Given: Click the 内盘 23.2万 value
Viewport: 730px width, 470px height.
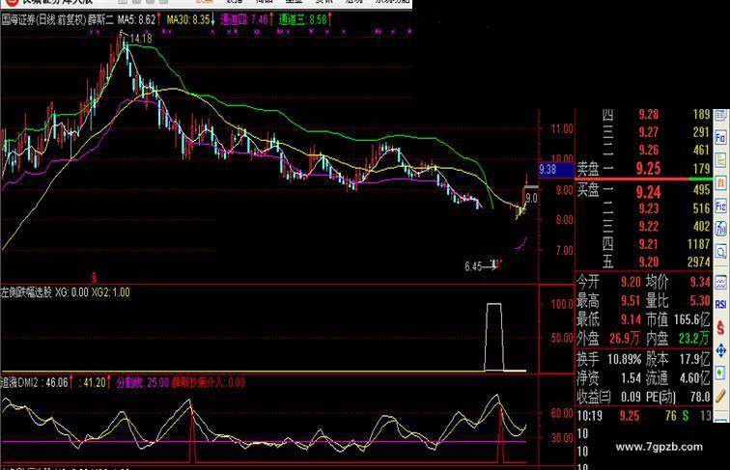Looking at the screenshot, I should click(x=694, y=339).
